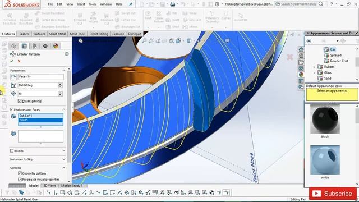Open the DimXpertManager crosshair tab
This screenshot has width=359, height=202.
[45, 46]
